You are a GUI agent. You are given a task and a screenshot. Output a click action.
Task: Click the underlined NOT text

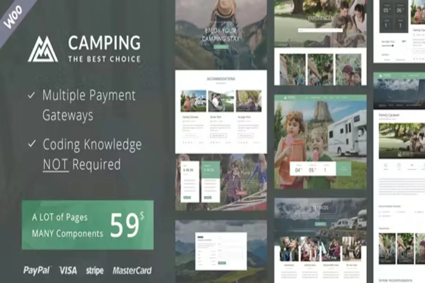56,165
